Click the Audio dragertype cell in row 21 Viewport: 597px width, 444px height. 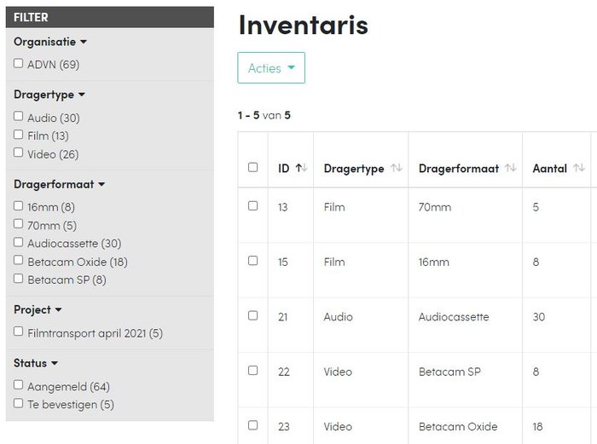[x=338, y=317]
